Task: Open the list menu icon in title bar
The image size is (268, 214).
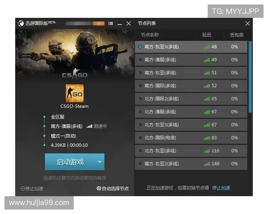Action: [x=111, y=23]
